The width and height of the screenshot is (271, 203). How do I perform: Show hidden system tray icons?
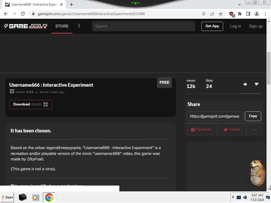pos(233,197)
